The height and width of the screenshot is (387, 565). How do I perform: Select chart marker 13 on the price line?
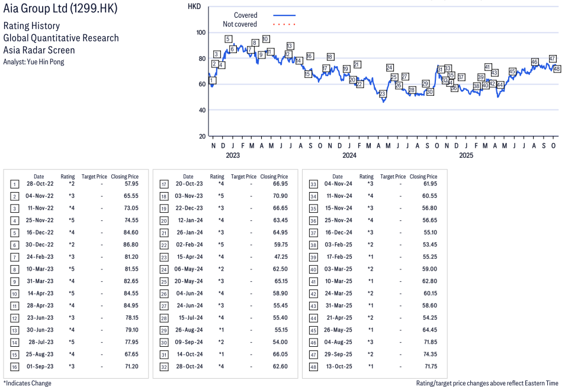pos(290,46)
